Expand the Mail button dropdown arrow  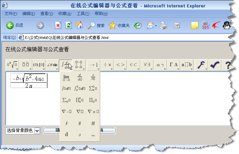(x=156, y=26)
